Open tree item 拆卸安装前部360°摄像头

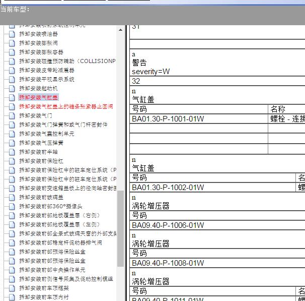[x=50, y=207]
